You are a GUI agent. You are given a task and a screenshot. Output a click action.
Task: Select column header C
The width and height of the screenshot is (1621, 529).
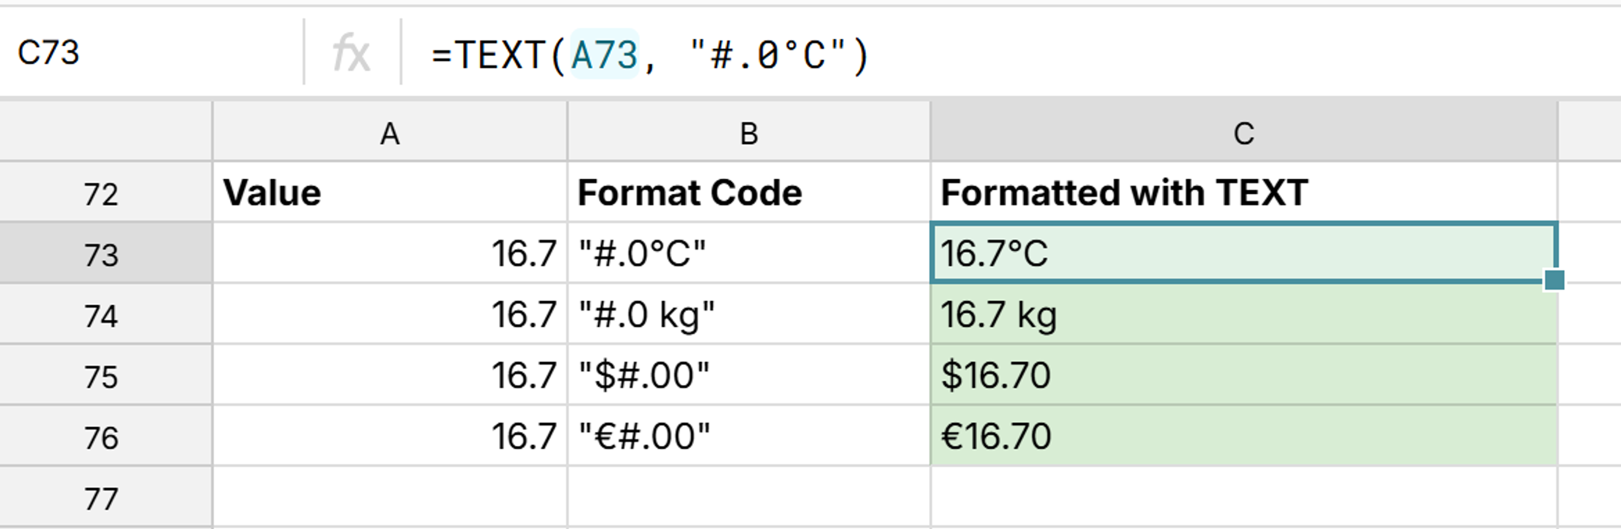click(1243, 132)
